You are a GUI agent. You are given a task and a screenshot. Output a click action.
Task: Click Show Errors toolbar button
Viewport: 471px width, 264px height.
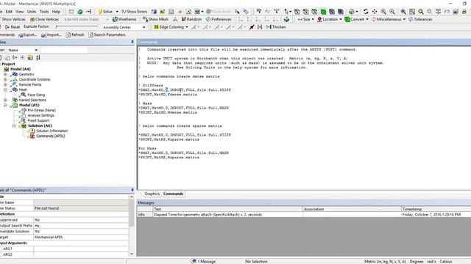pos(134,12)
